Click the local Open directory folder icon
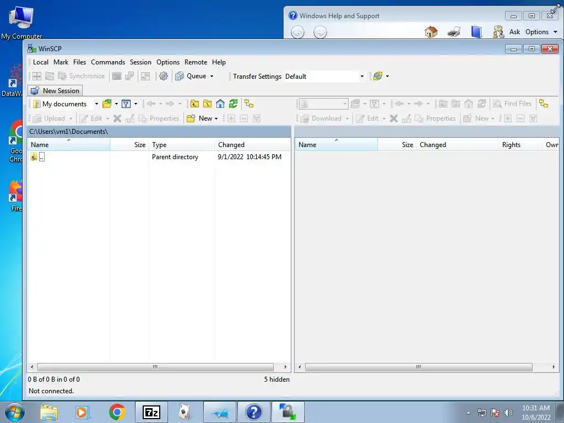 (107, 104)
